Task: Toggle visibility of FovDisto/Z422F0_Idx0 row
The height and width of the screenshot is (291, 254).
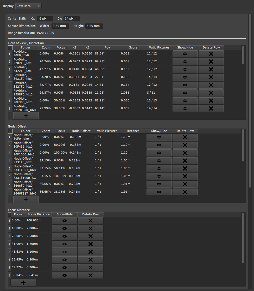Action: click(185, 69)
